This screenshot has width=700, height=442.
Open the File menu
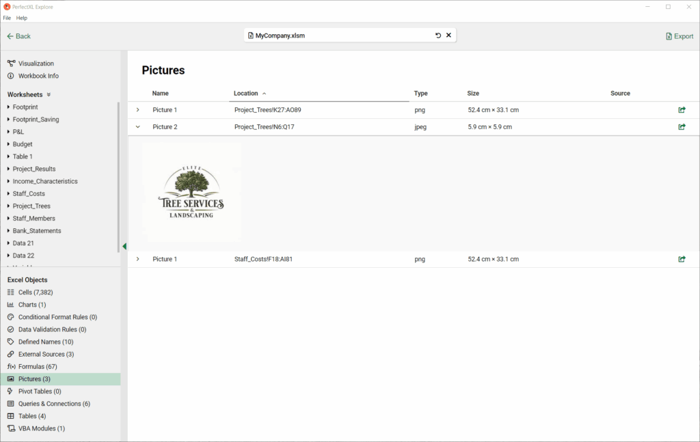click(7, 18)
